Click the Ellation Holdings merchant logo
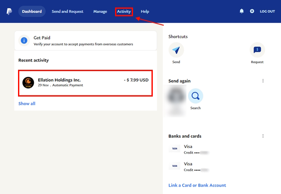The image size is (281, 194). 28,83
